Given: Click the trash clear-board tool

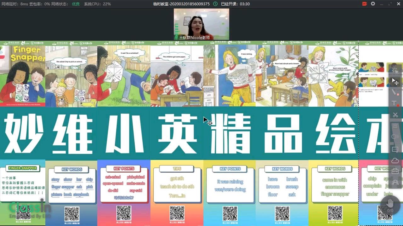Looking at the screenshot, I should click(395, 126).
